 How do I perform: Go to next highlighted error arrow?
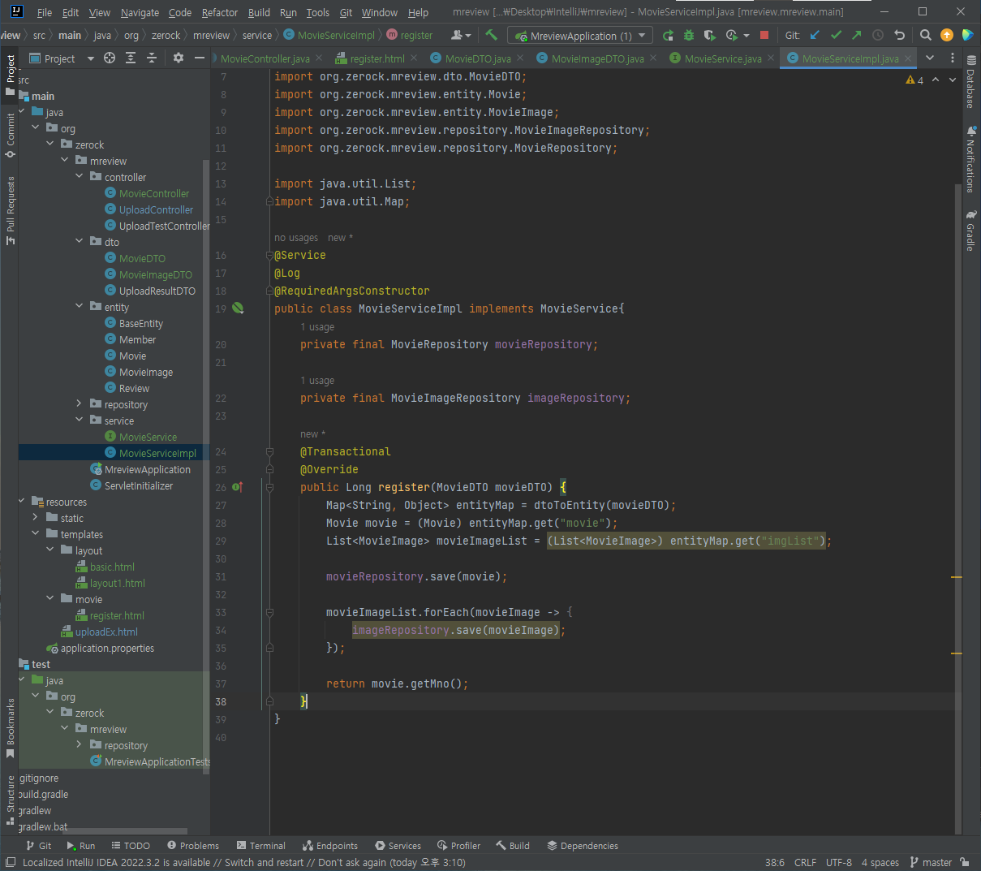953,80
